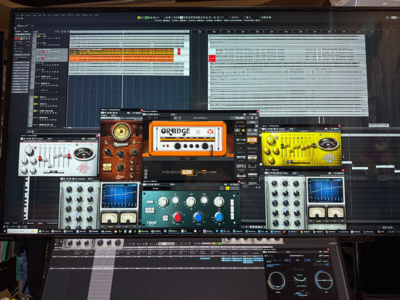Select the yellow A compare slot in T-RackS
The height and width of the screenshot is (300, 400).
tap(227, 188)
